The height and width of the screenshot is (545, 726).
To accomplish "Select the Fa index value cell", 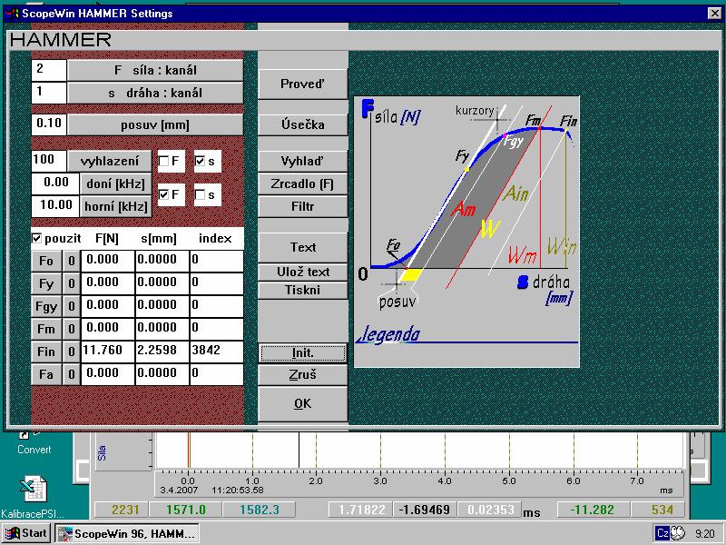I will pyautogui.click(x=217, y=374).
